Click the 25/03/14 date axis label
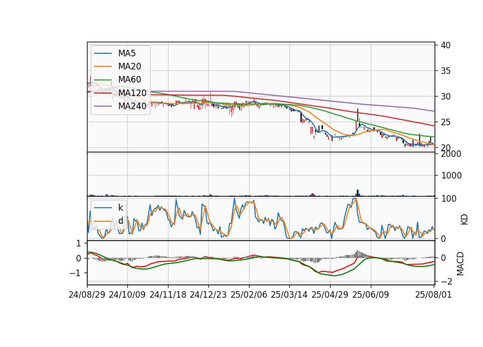This screenshot has height=347, width=483. [x=289, y=295]
